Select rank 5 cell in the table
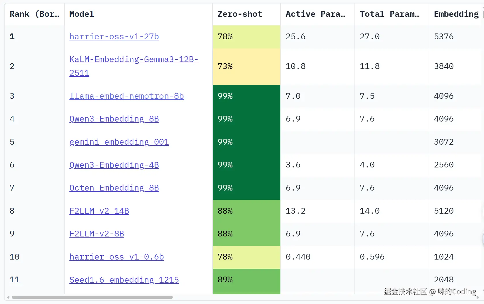The height and width of the screenshot is (304, 484). click(34, 142)
